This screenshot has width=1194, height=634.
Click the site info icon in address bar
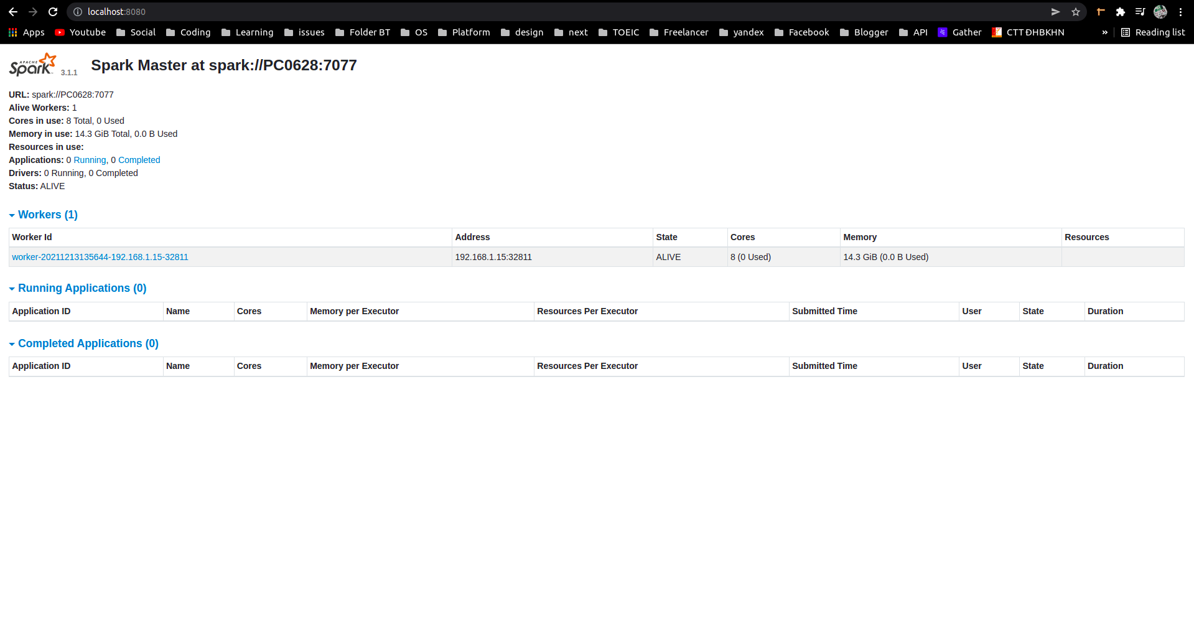(x=78, y=12)
